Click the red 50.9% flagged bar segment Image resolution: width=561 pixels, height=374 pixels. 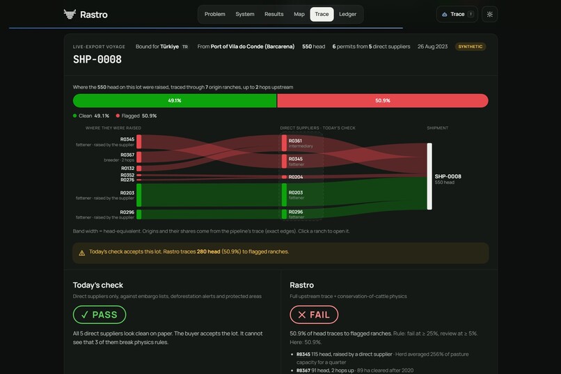[x=382, y=100]
